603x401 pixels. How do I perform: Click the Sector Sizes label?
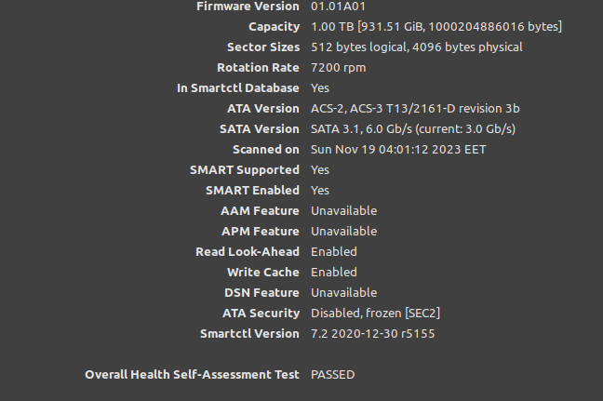(262, 47)
